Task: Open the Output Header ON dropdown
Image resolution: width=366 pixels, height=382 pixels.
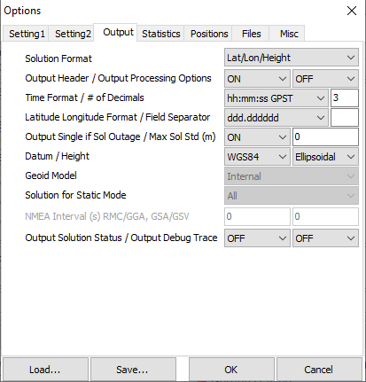Action: 257,79
